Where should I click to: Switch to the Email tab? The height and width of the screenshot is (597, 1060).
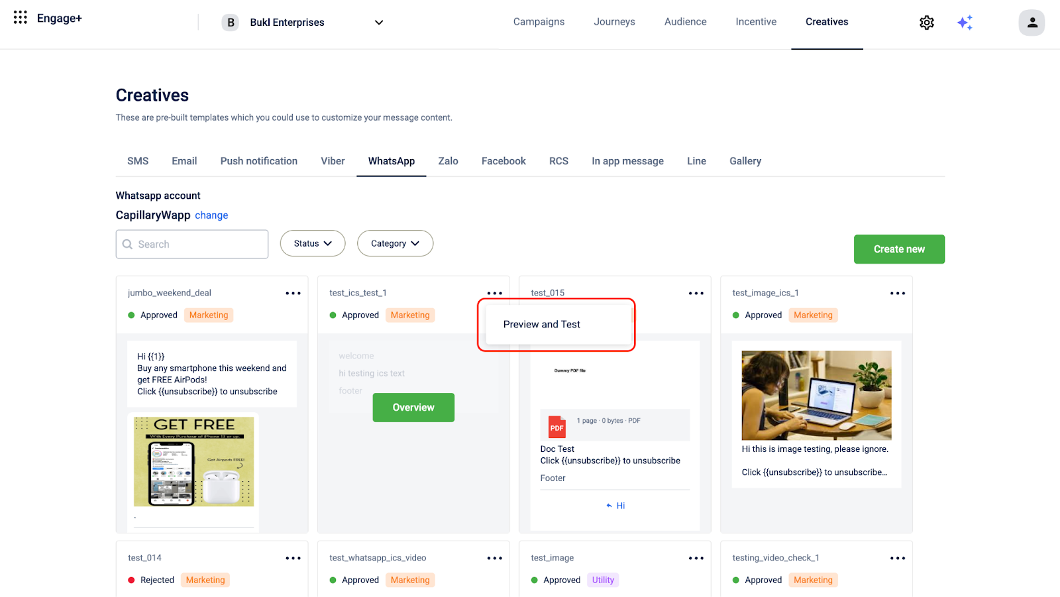(x=184, y=161)
